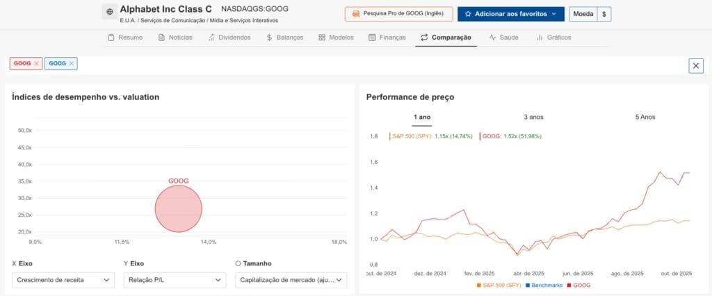Select the 1 ano price period
712x296 pixels.
tap(422, 117)
